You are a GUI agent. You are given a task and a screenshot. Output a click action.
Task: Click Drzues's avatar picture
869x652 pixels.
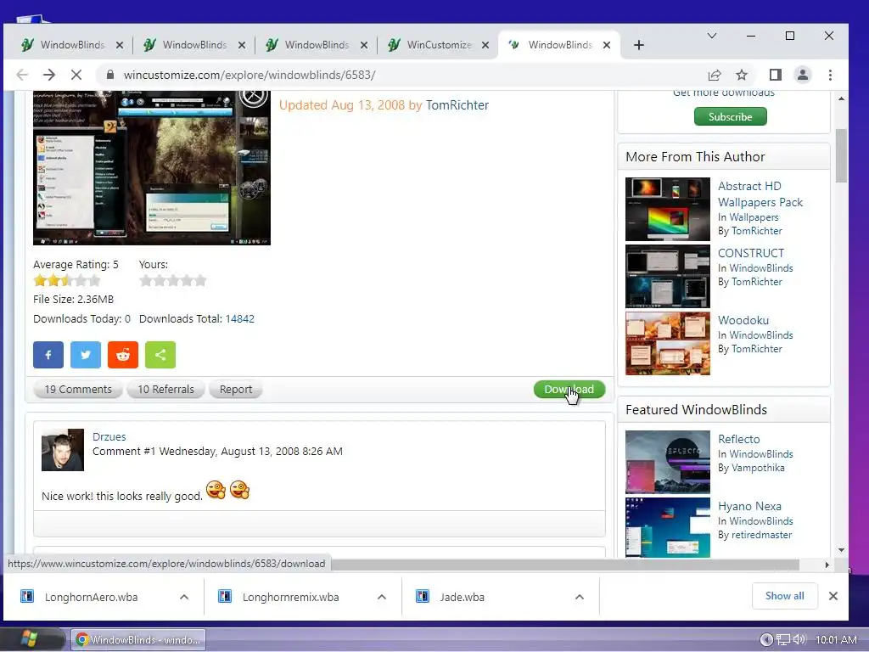coord(63,450)
